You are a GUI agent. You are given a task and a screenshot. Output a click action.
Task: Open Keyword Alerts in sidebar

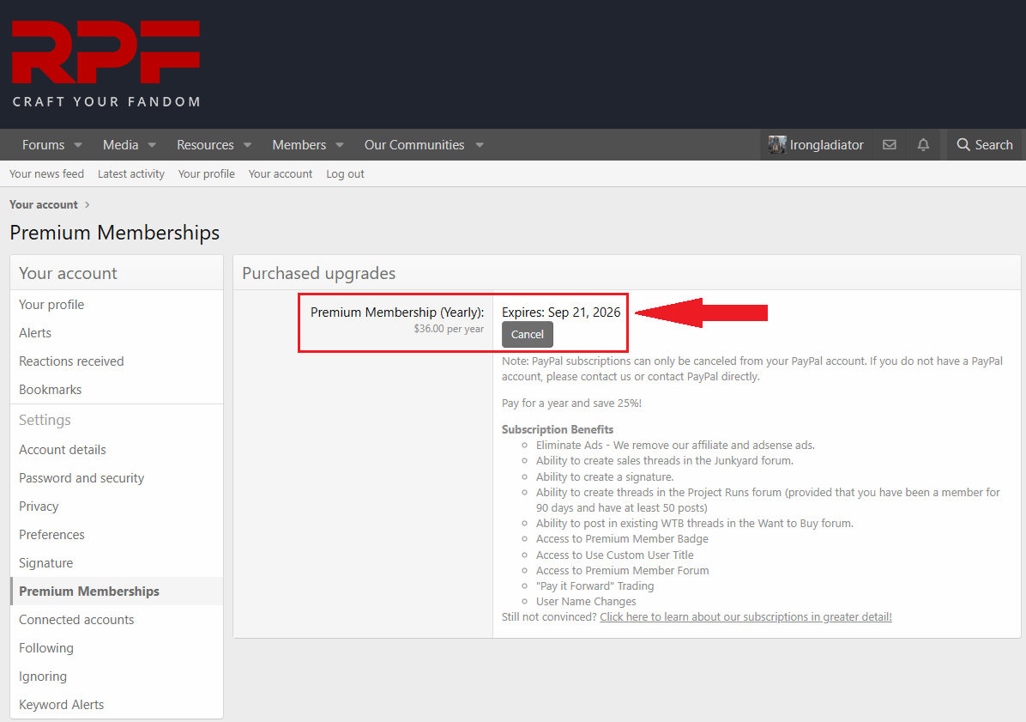coord(61,705)
